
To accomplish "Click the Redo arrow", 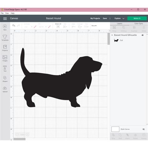I will tap(18, 26).
